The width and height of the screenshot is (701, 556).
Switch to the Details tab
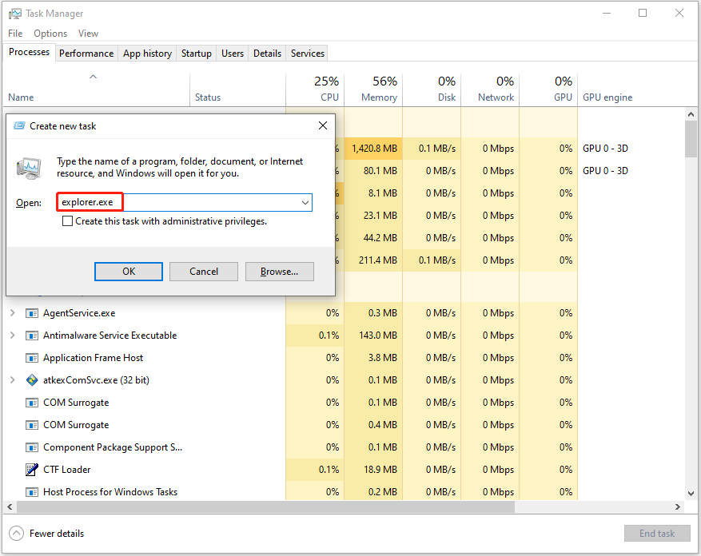[267, 54]
